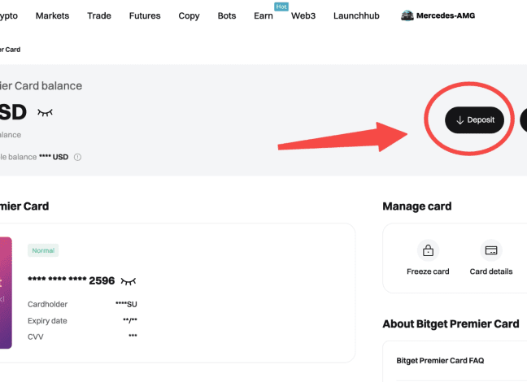Image resolution: width=527 pixels, height=382 pixels.
Task: Open Card details icon
Action: tap(491, 250)
